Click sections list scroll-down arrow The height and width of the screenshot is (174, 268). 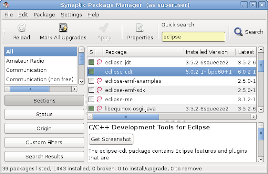pyautogui.click(x=81, y=82)
